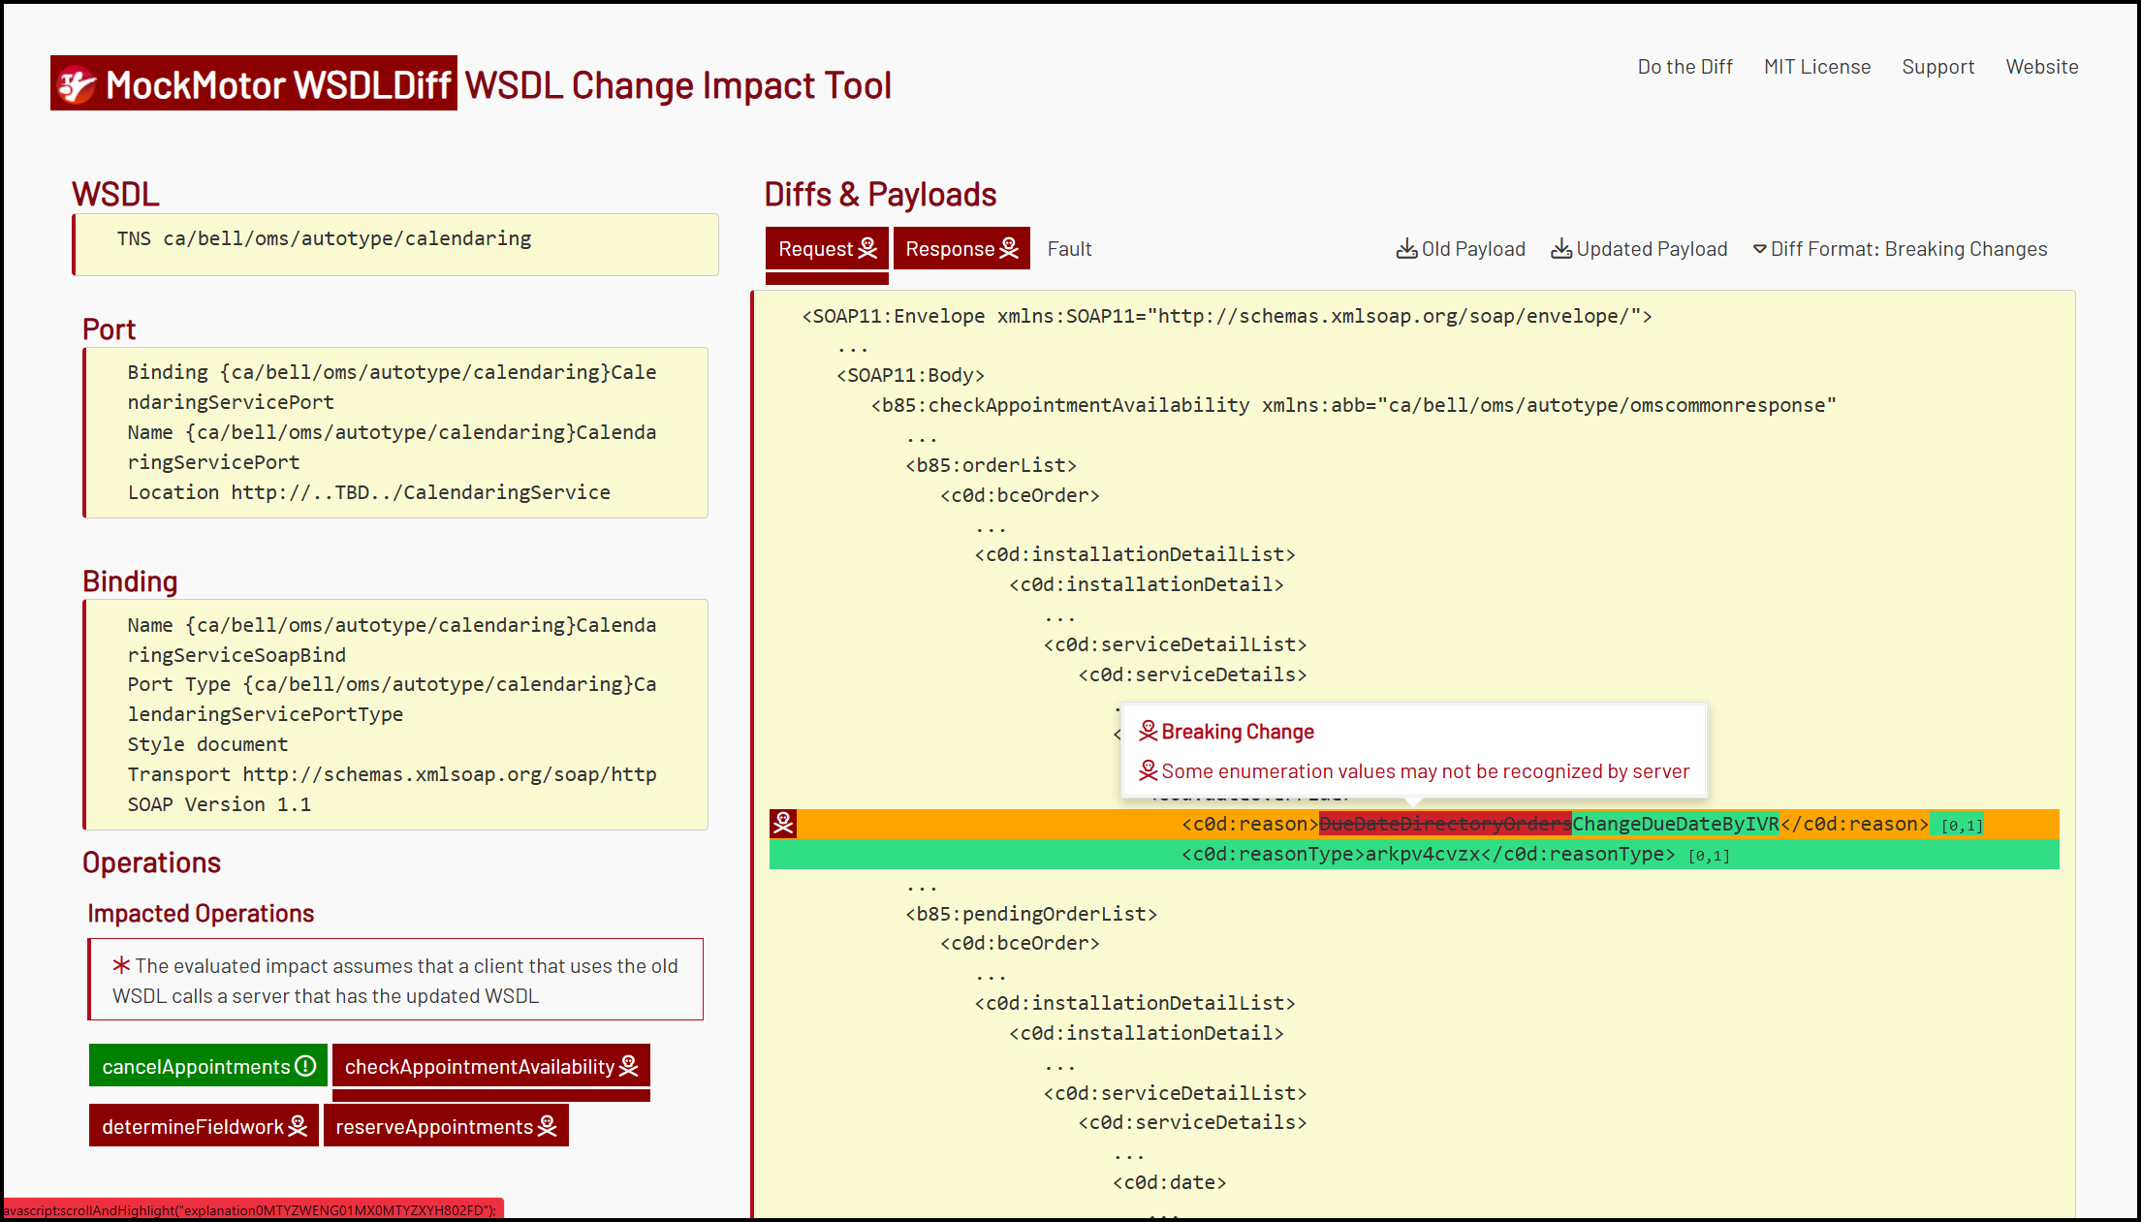Open the Website link
The height and width of the screenshot is (1222, 2141).
[x=2042, y=67]
